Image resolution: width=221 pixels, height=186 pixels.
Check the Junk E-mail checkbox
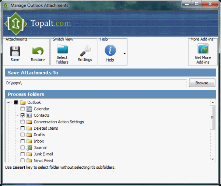pos(22,154)
